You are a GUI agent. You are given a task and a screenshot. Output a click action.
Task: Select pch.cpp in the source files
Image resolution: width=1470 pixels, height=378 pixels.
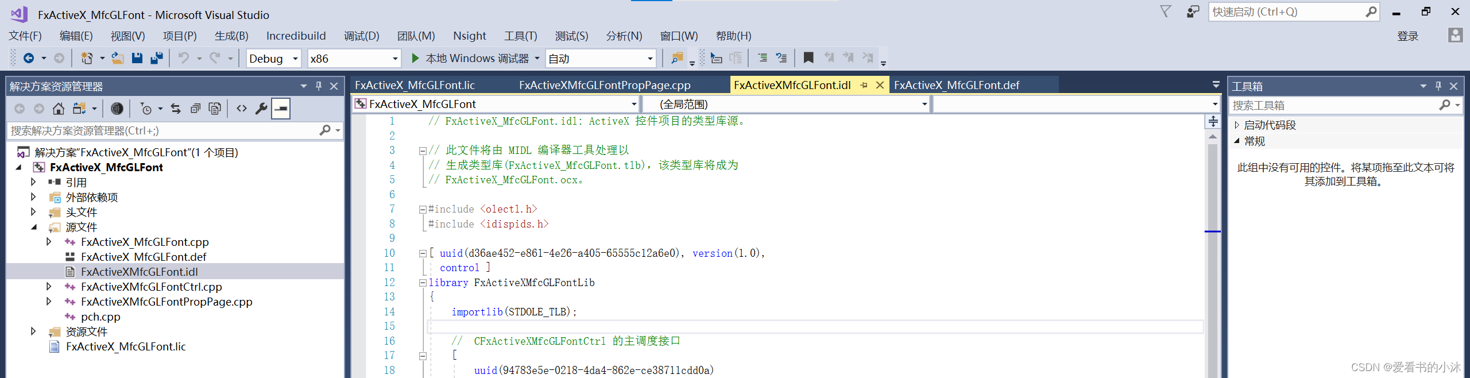[x=100, y=317]
